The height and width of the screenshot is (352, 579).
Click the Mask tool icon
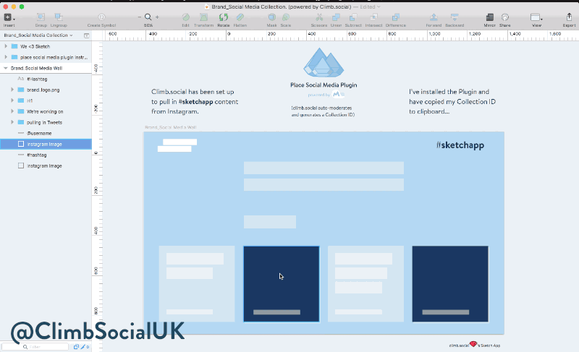click(271, 17)
